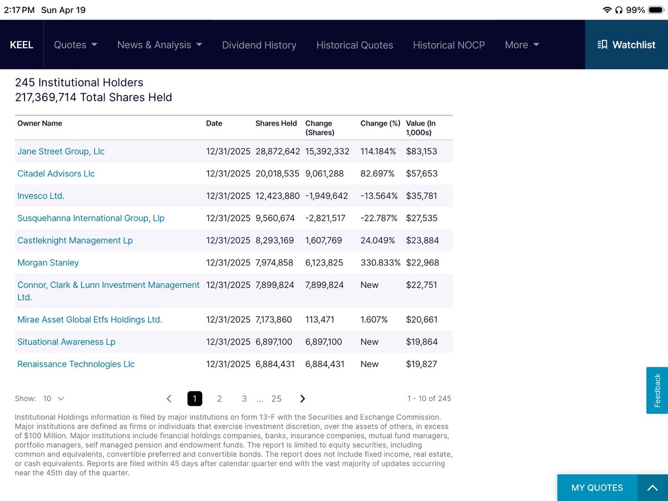Go to page 3 of holders
Screen dimensions: 668x501
point(244,399)
